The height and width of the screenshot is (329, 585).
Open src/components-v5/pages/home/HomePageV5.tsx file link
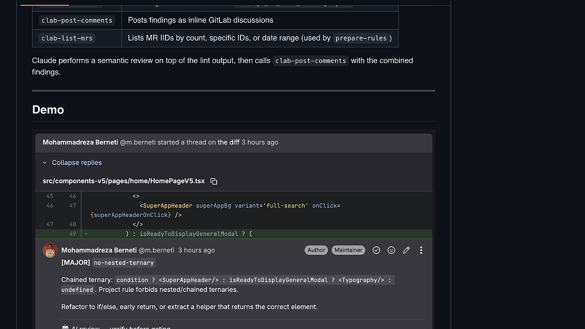click(123, 181)
